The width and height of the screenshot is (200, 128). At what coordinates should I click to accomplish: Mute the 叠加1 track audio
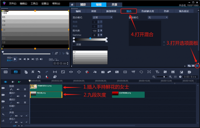click(x=18, y=96)
